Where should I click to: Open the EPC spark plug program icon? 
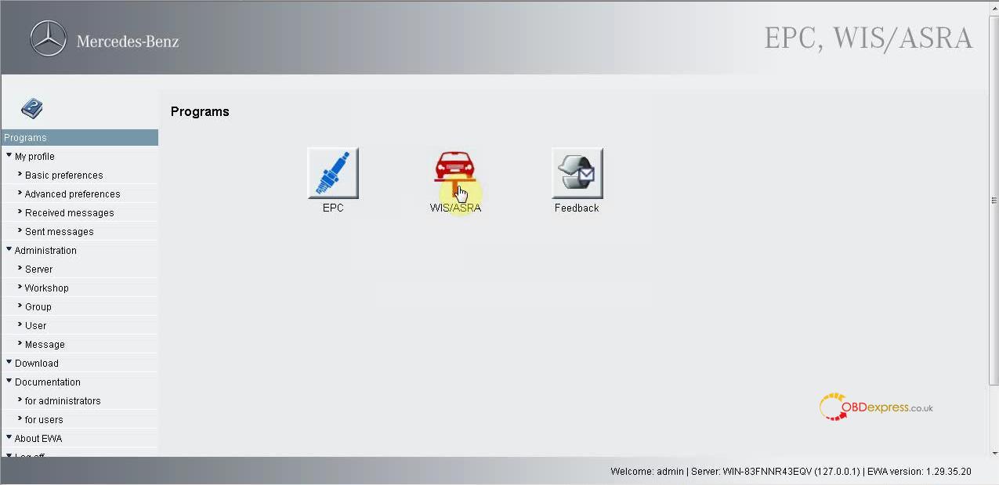[333, 173]
